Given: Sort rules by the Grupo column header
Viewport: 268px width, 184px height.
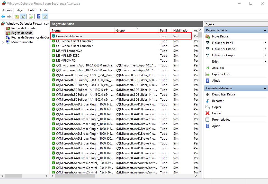Looking at the screenshot, I should click(137, 30).
